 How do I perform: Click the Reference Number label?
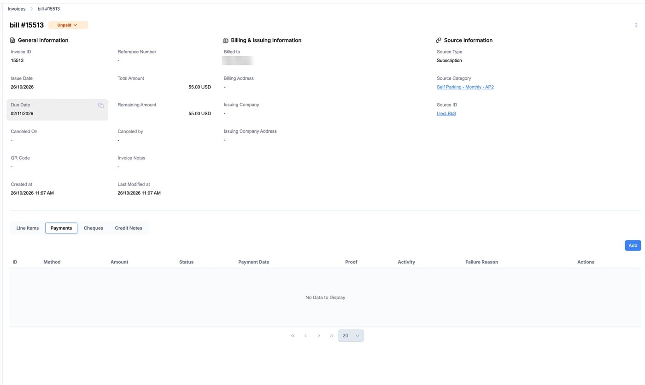(137, 52)
